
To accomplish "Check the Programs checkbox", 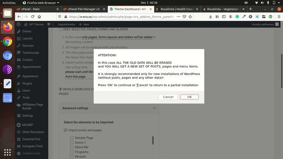I will pyautogui.click(x=72, y=152).
